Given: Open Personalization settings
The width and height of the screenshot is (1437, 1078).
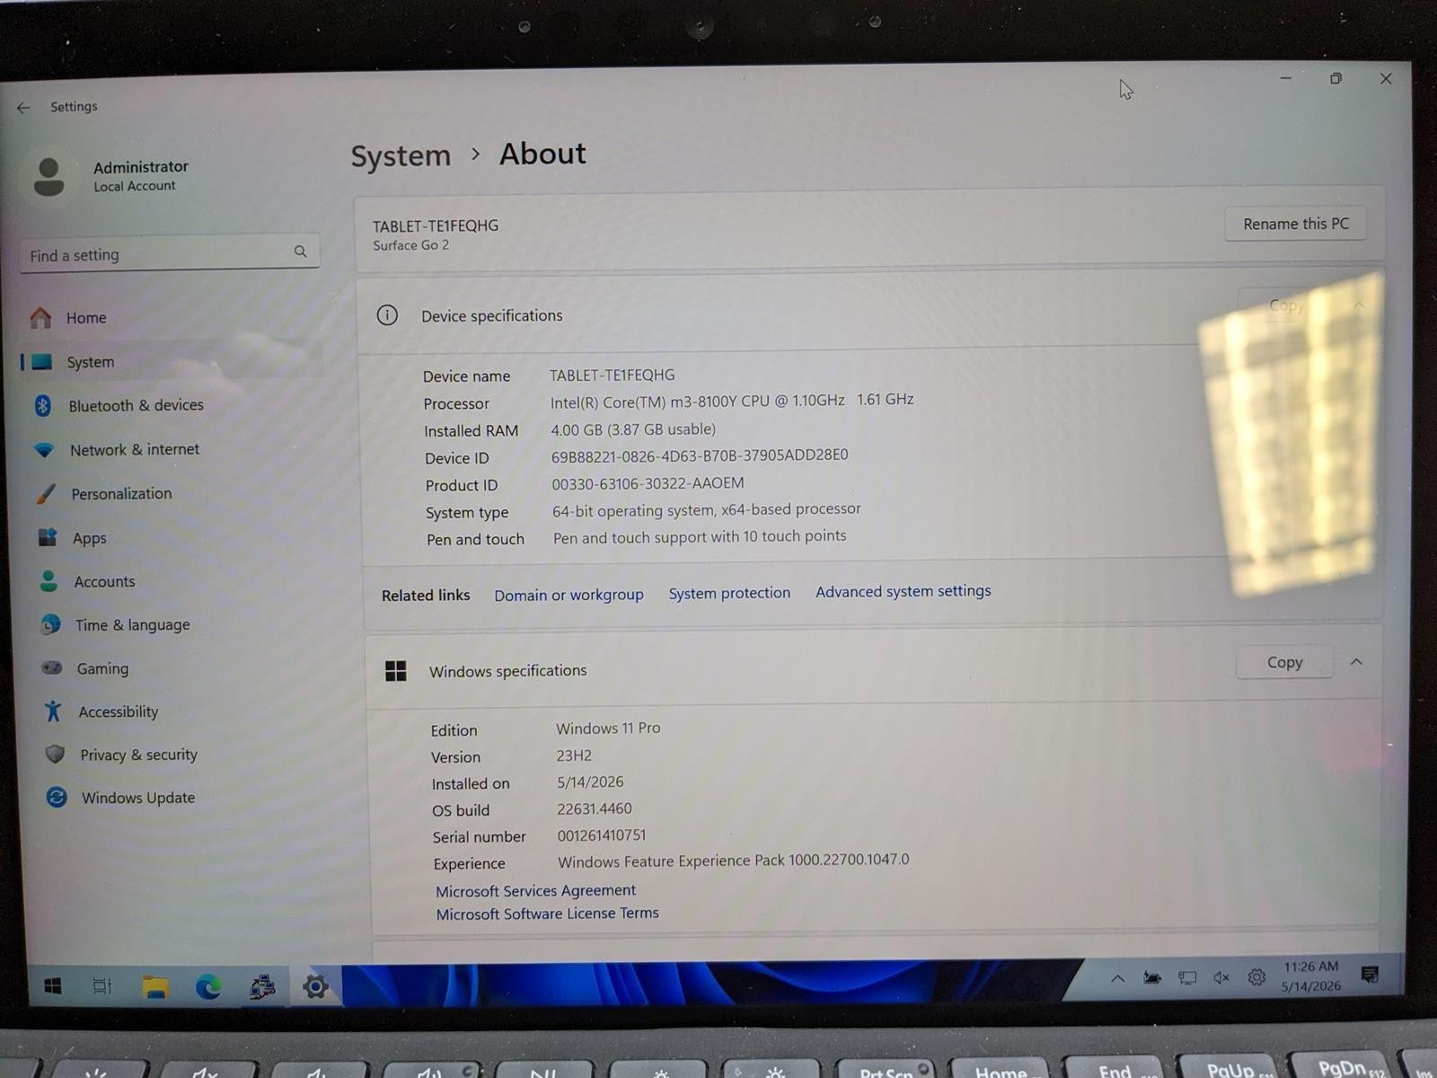Looking at the screenshot, I should pos(121,493).
